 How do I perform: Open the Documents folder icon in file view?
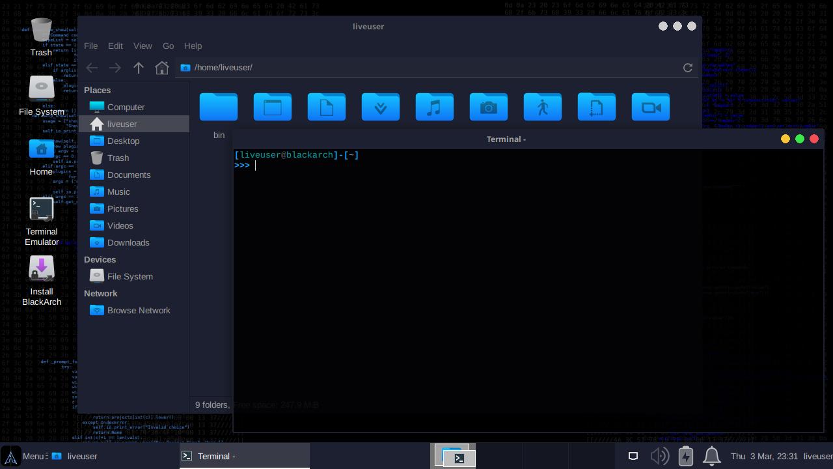327,107
